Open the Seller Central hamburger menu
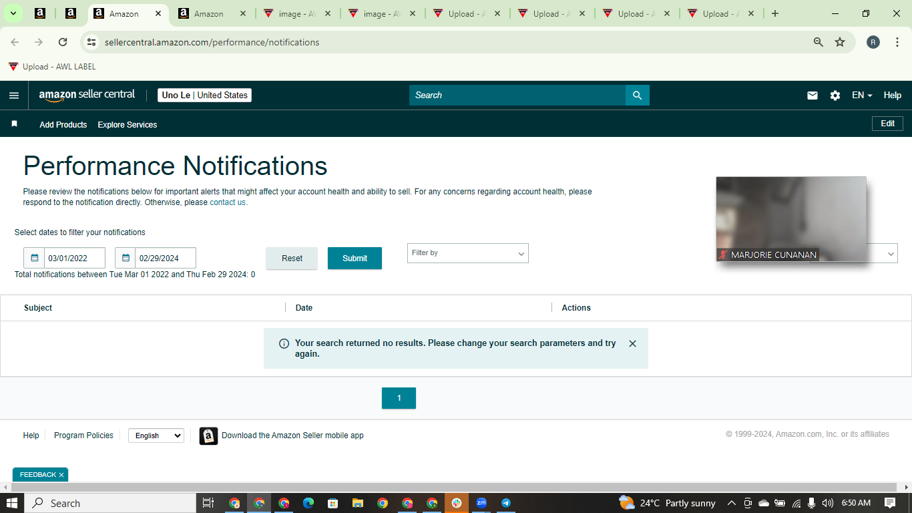912x513 pixels. pos(14,96)
